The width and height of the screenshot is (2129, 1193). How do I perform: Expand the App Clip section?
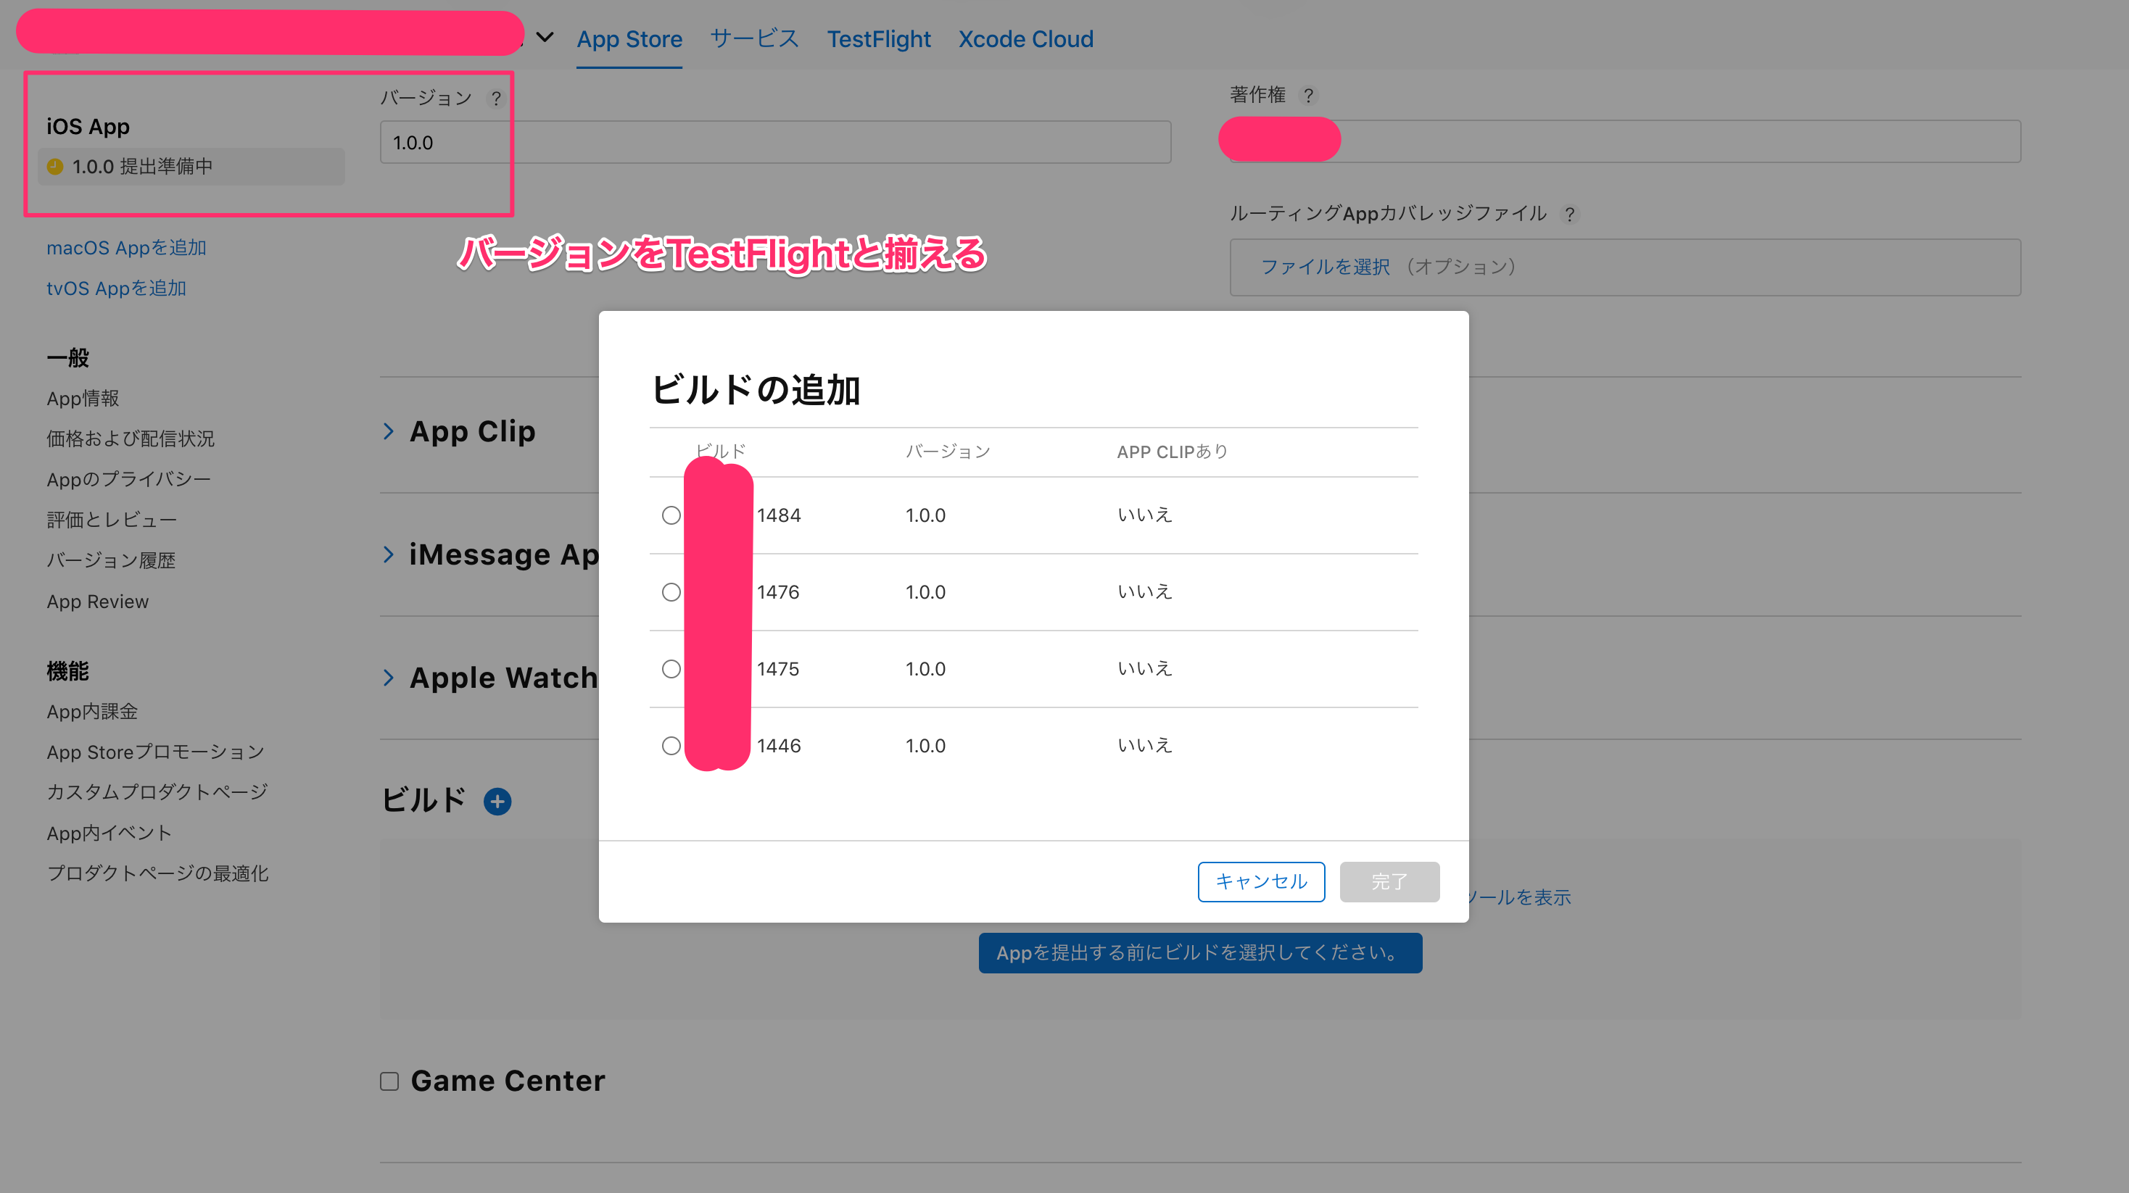[389, 431]
